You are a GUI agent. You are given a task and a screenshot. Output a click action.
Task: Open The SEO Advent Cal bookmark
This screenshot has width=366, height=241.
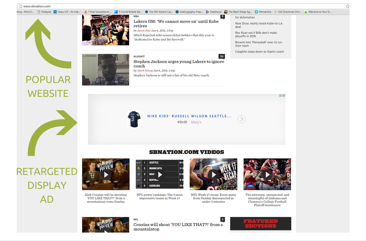click(158, 12)
